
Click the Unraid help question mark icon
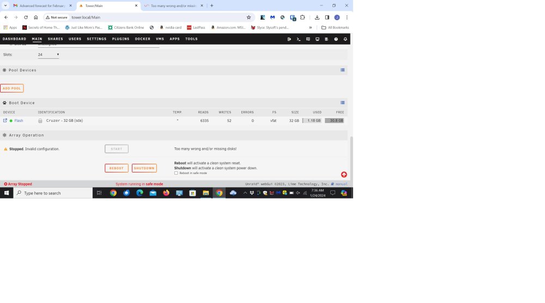click(x=336, y=39)
